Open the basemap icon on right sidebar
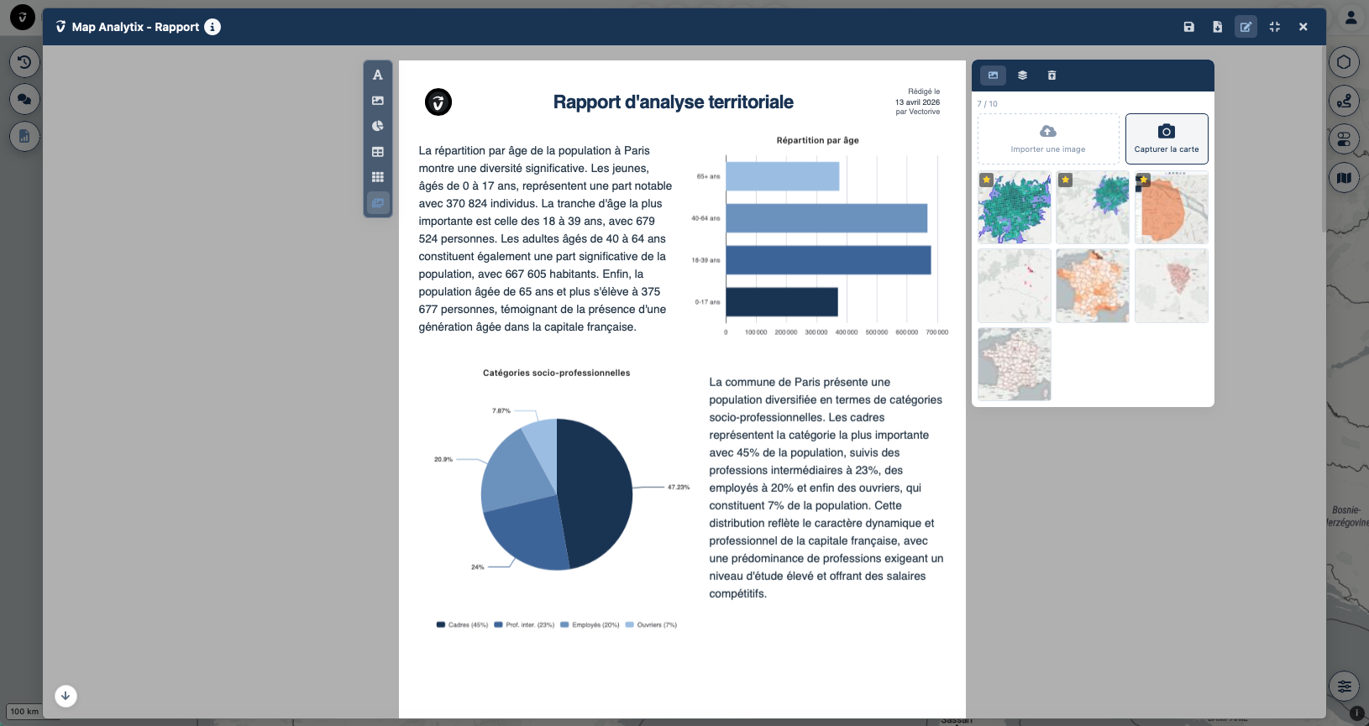Viewport: 1369px width, 726px height. tap(1344, 178)
